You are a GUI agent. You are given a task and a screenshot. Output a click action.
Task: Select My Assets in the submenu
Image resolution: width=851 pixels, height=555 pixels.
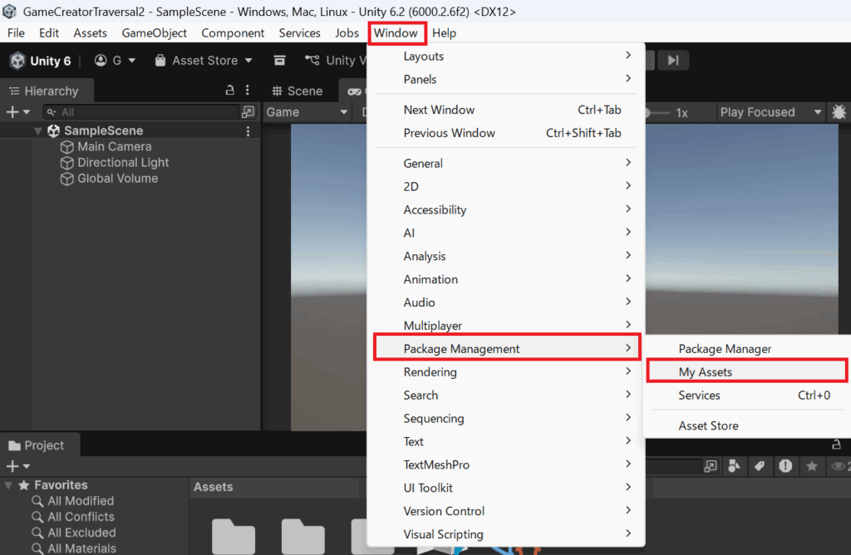706,372
